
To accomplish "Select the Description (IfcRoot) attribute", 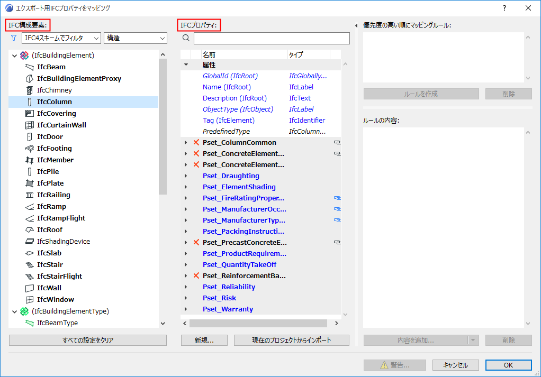I will pyautogui.click(x=235, y=98).
